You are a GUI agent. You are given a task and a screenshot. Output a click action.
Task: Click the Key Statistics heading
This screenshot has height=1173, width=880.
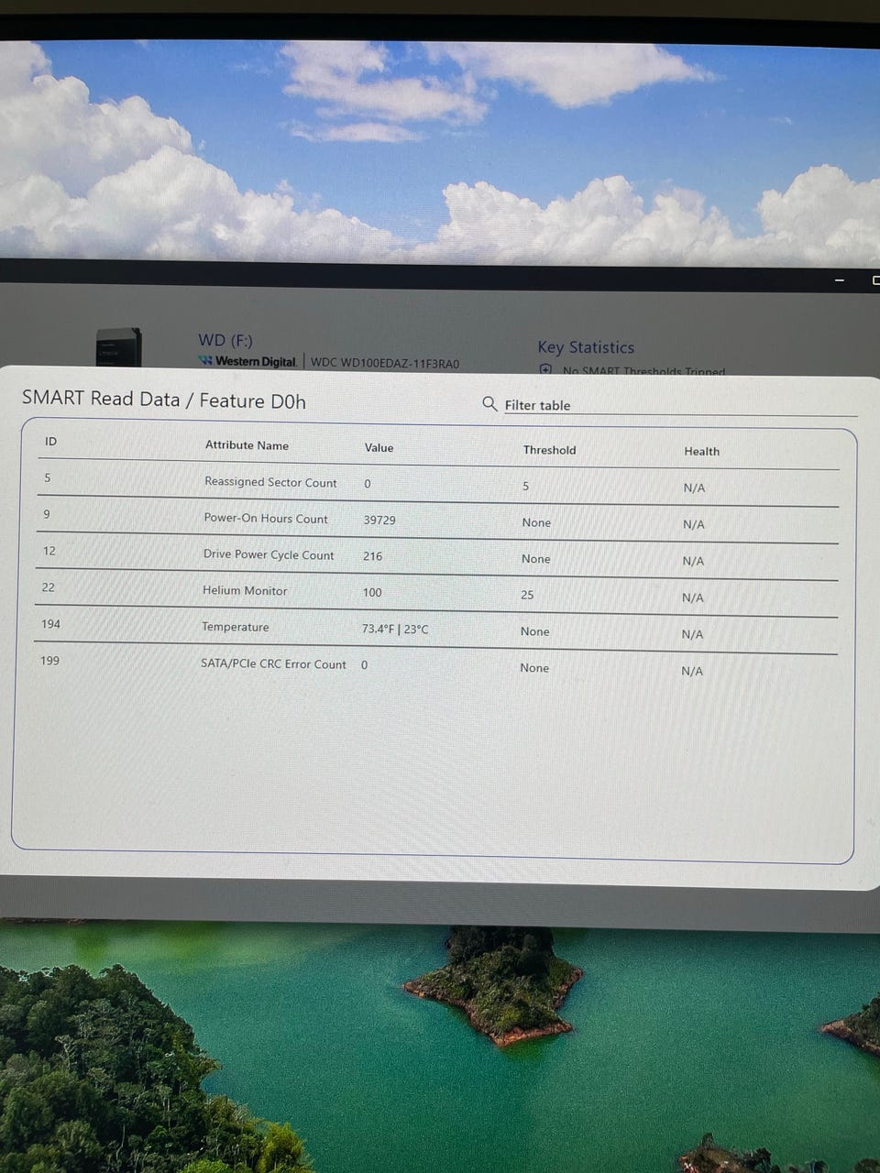pyautogui.click(x=586, y=347)
